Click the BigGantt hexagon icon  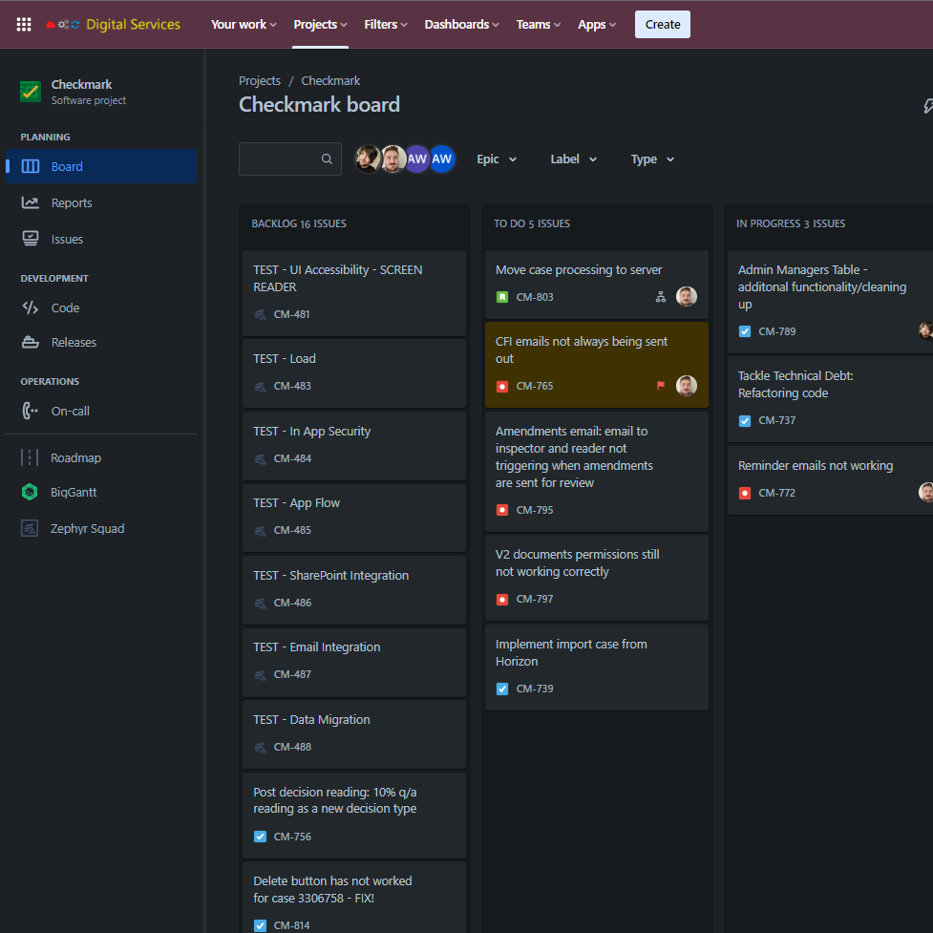pyautogui.click(x=30, y=492)
